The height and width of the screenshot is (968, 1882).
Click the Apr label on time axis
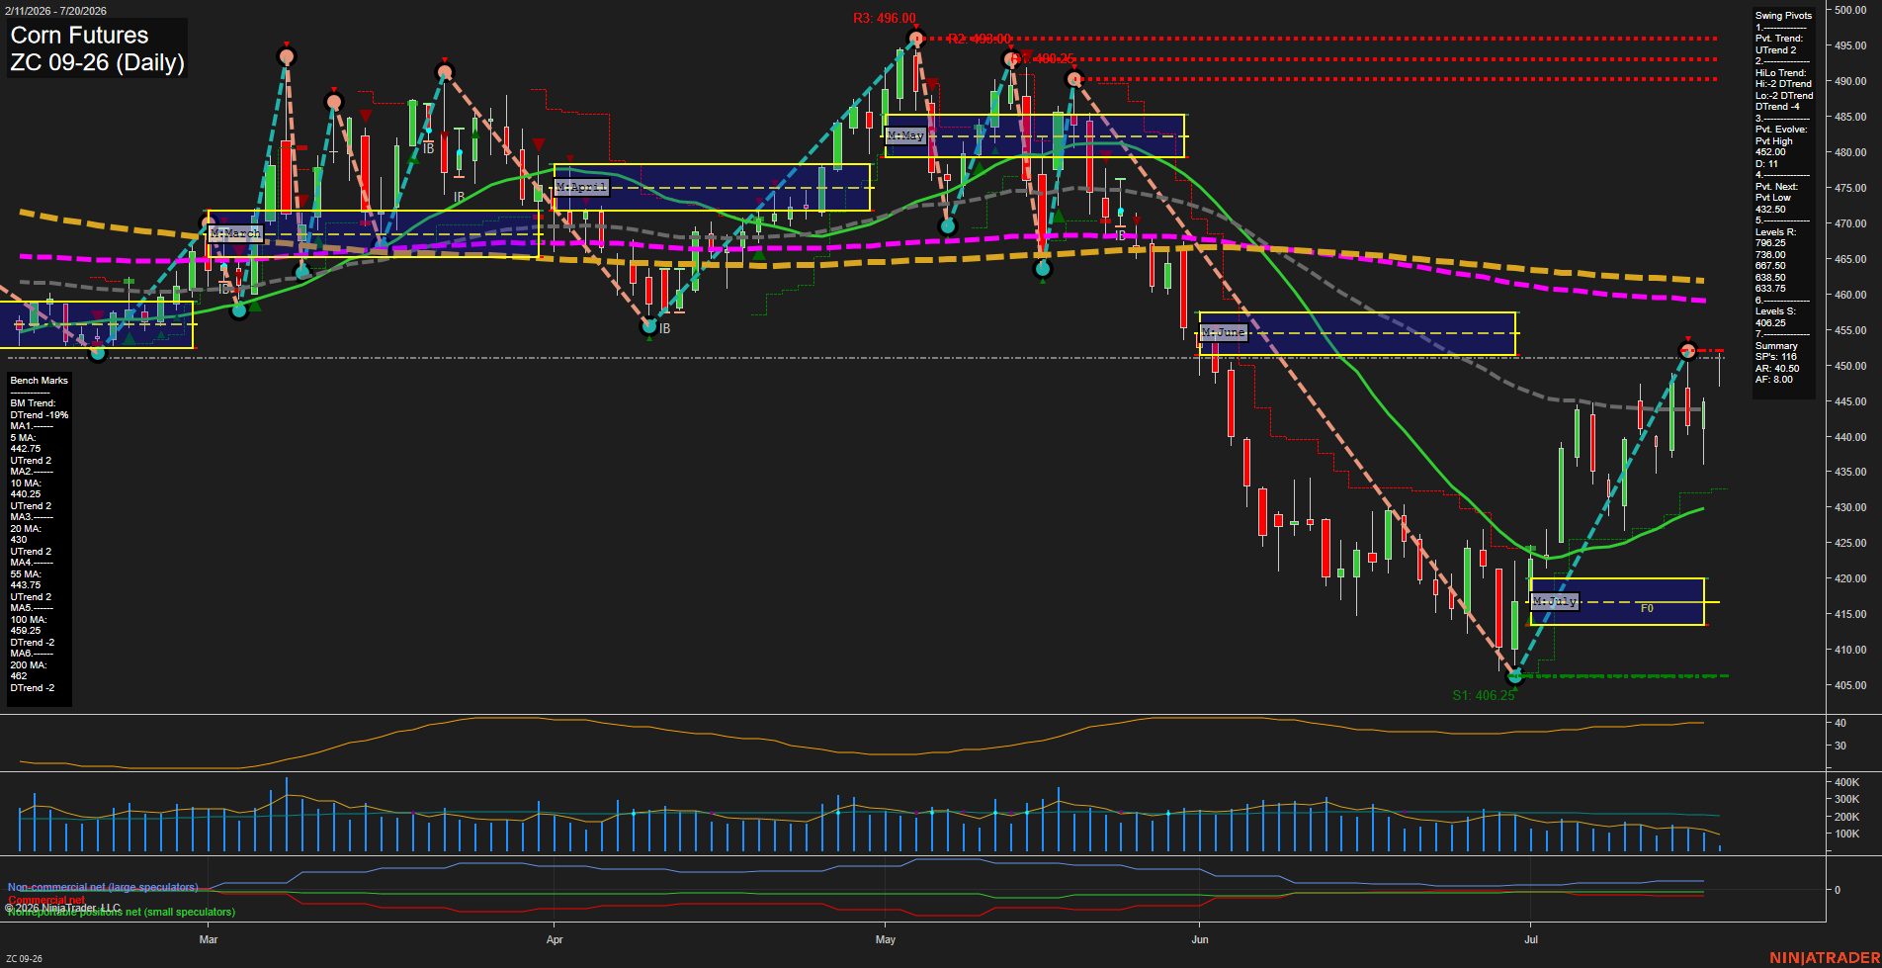click(555, 939)
